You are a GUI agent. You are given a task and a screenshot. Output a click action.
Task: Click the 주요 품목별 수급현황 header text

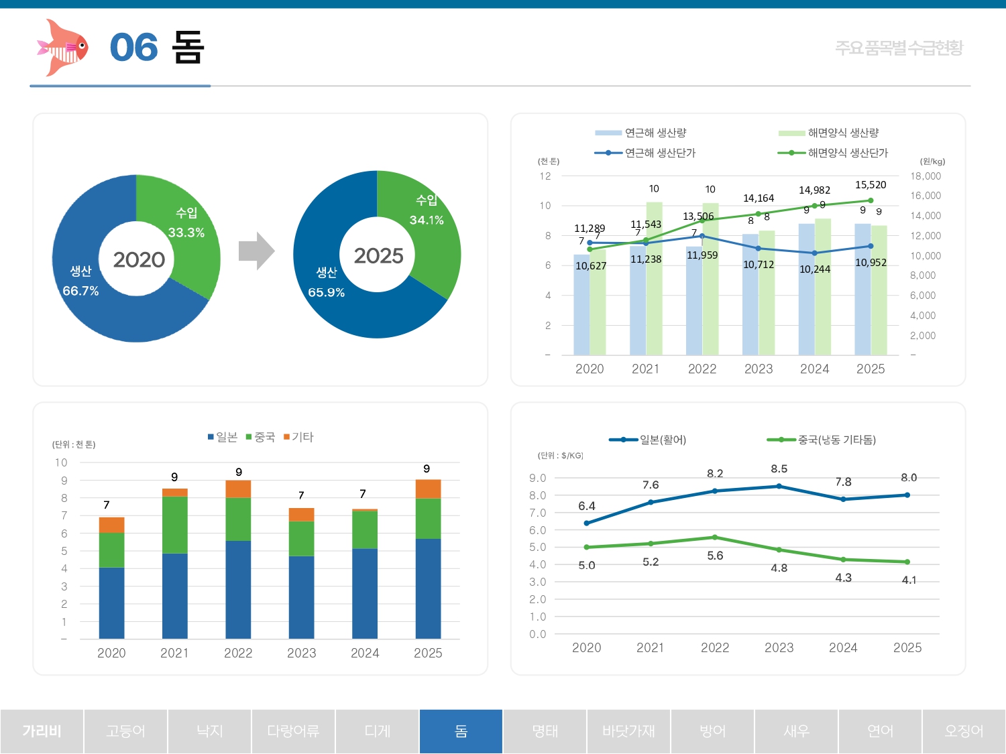(x=899, y=48)
